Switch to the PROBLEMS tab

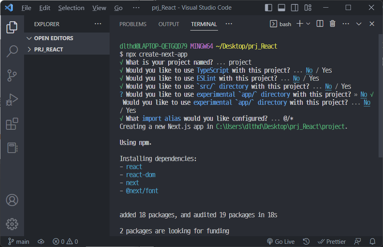(x=133, y=24)
